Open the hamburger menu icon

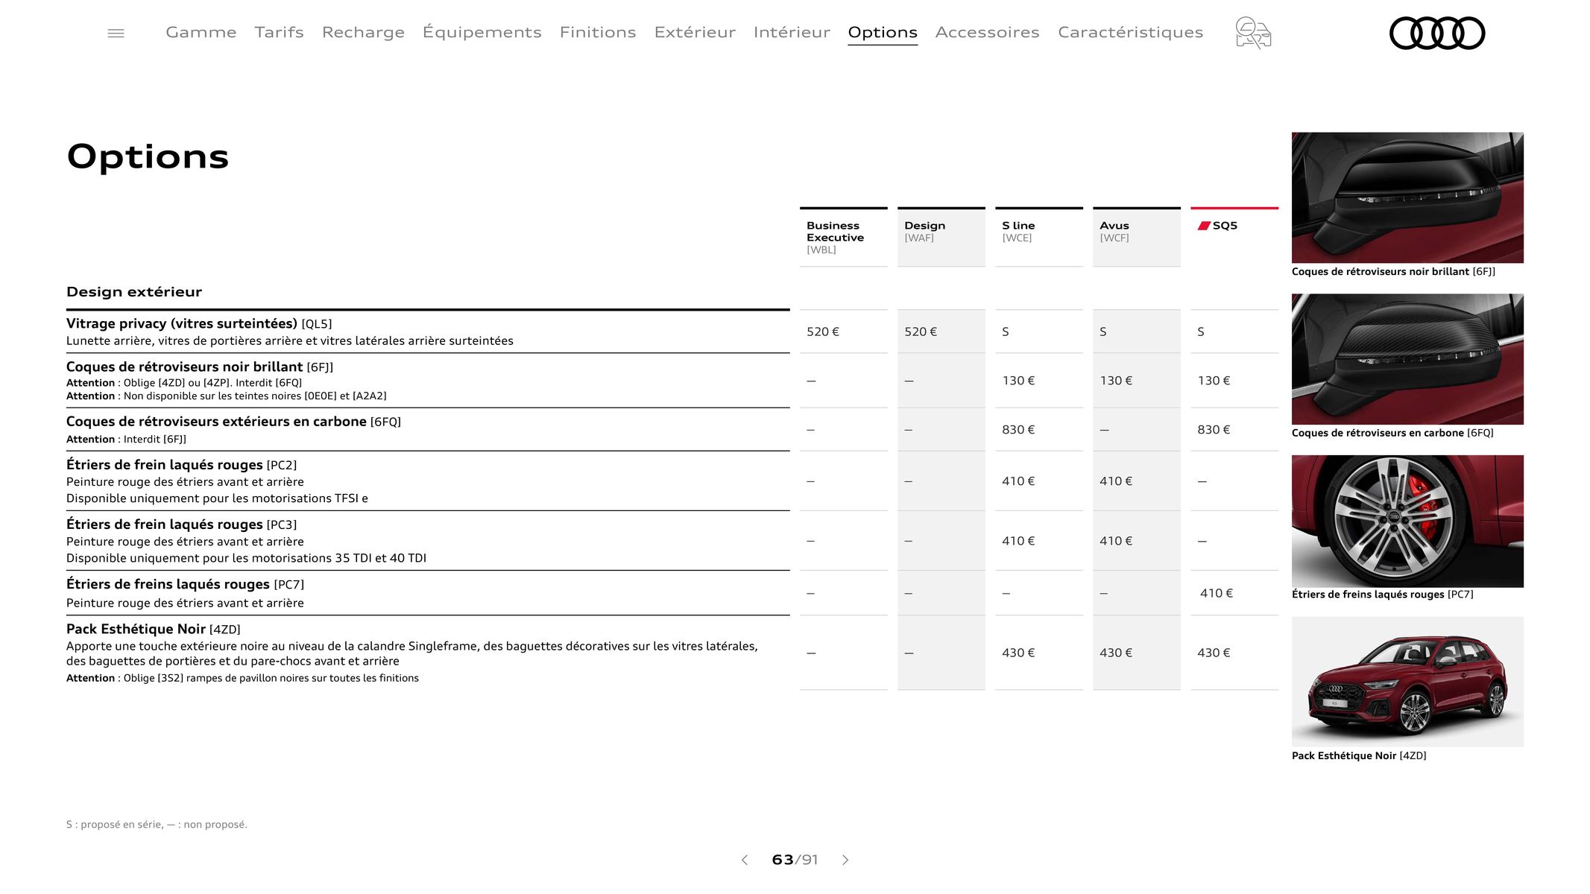coord(116,33)
